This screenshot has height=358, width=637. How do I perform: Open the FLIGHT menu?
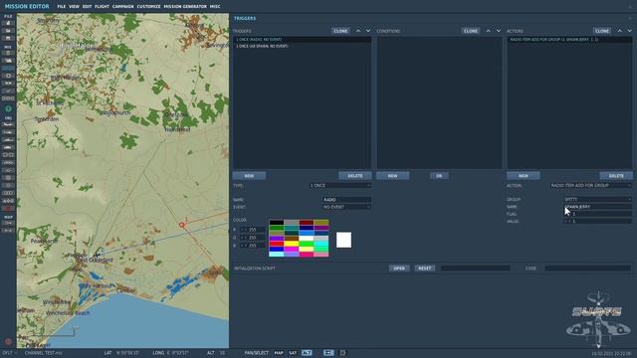pyautogui.click(x=102, y=7)
